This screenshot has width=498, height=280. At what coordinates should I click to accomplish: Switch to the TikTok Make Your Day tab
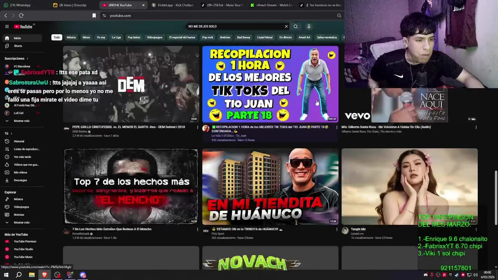click(222, 5)
